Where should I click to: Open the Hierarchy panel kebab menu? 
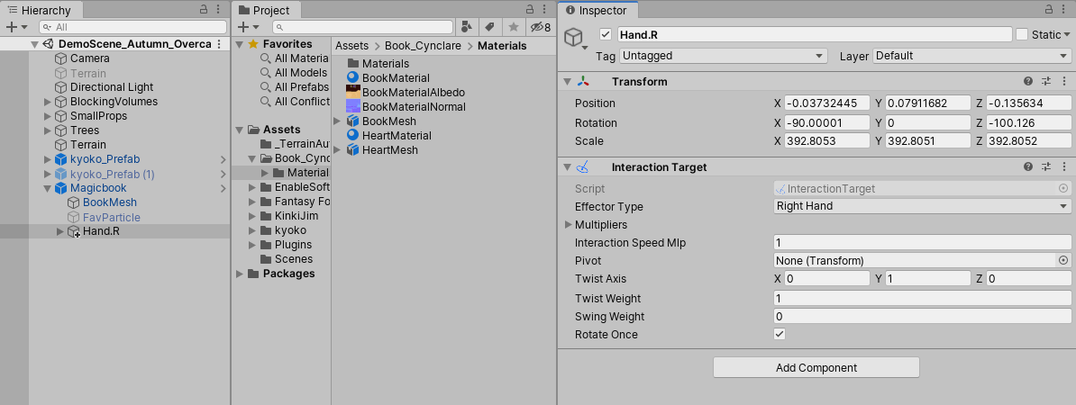(x=218, y=10)
